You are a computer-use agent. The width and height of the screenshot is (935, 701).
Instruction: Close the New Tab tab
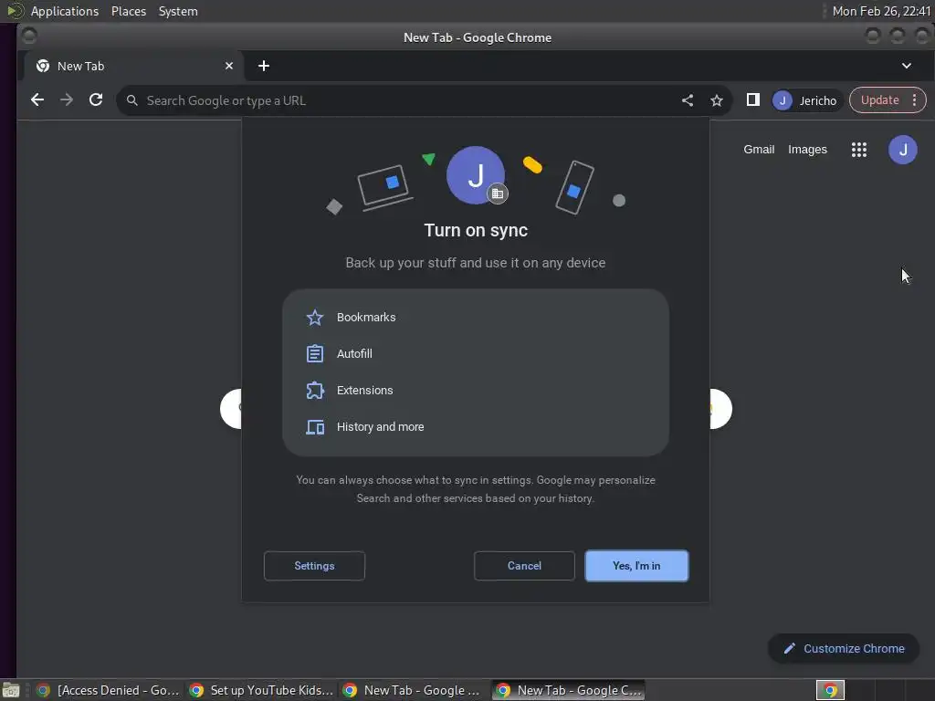(x=229, y=66)
